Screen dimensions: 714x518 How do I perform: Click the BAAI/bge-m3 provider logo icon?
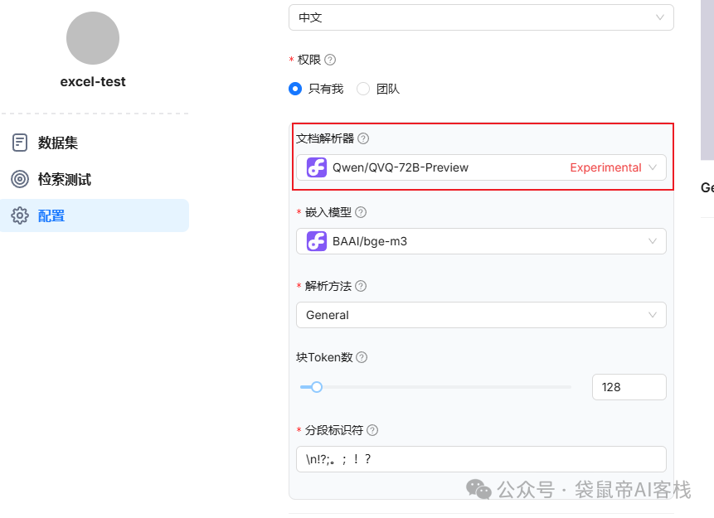pos(317,241)
